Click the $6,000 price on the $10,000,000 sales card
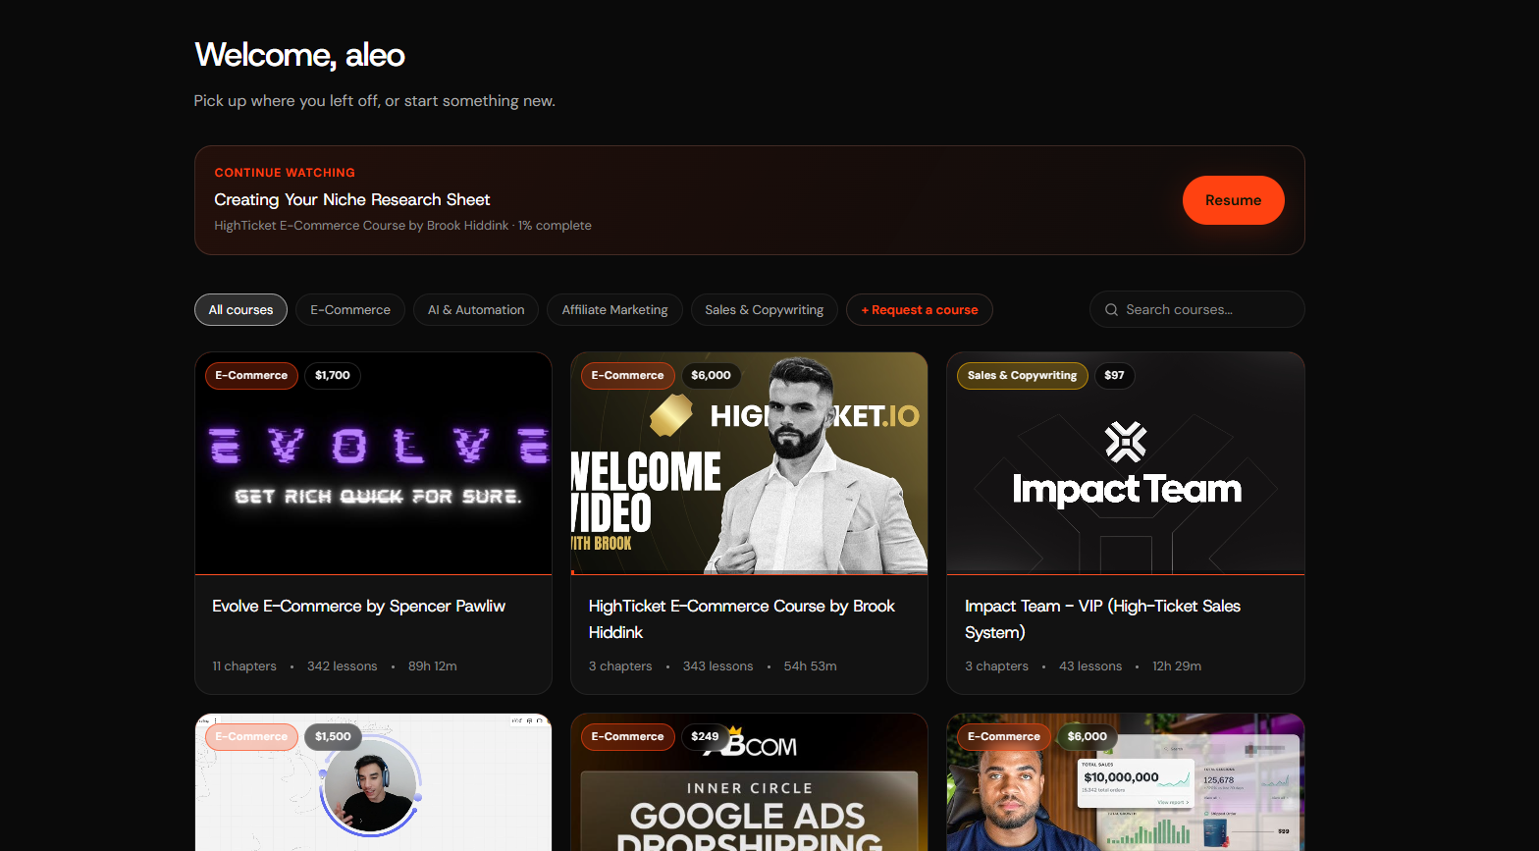The image size is (1539, 851). click(1088, 737)
